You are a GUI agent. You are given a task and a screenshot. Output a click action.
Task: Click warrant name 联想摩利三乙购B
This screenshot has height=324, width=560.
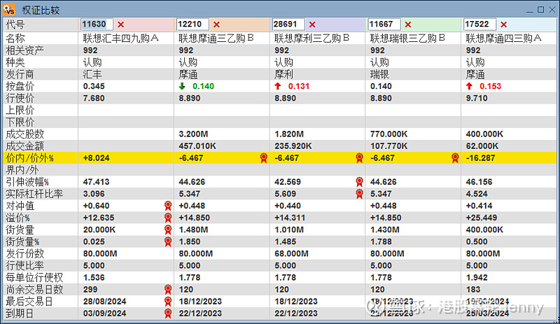click(311, 38)
